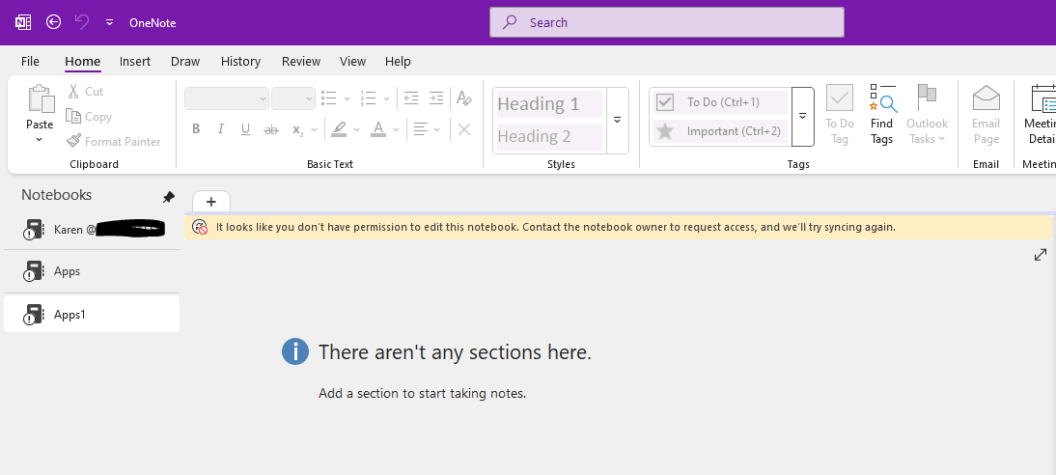Pin the Notebooks pane
This screenshot has height=475, width=1056.
click(x=168, y=197)
